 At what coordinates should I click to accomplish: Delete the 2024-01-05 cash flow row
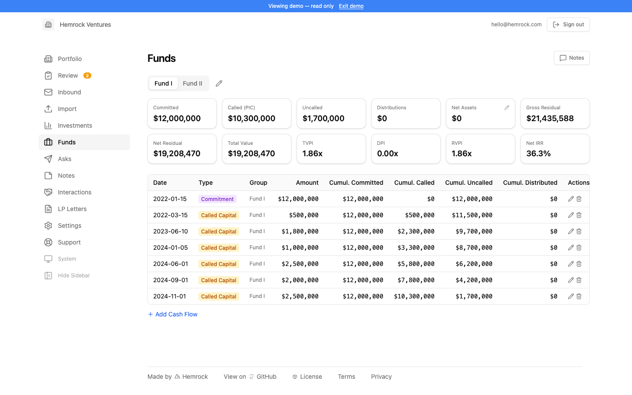pyautogui.click(x=579, y=248)
